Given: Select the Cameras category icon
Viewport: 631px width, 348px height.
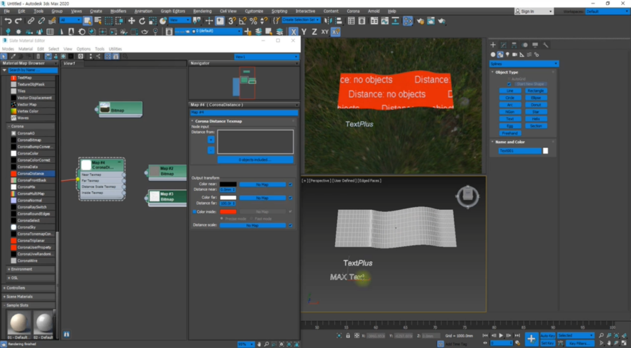Looking at the screenshot, I should pyautogui.click(x=515, y=54).
